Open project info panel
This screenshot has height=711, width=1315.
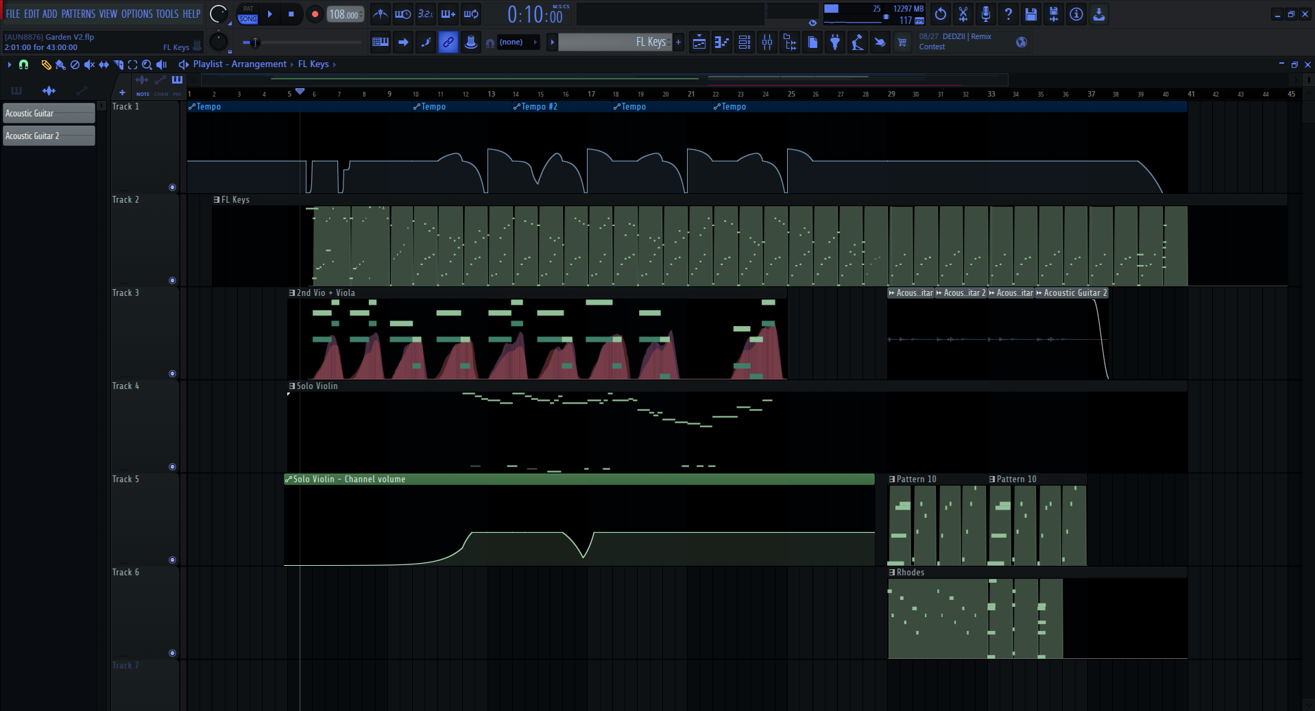[1076, 14]
